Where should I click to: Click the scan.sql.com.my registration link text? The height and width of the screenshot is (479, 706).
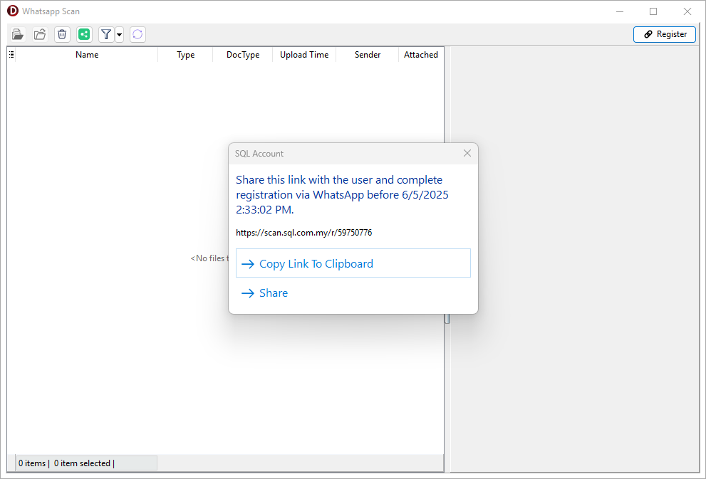pyautogui.click(x=304, y=233)
